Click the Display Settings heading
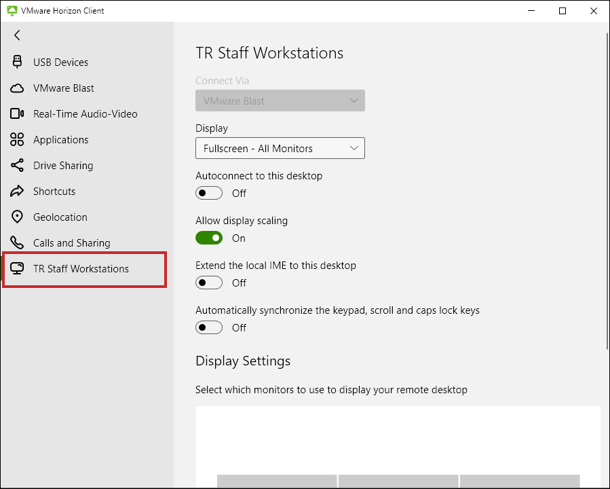610x489 pixels. (x=243, y=361)
